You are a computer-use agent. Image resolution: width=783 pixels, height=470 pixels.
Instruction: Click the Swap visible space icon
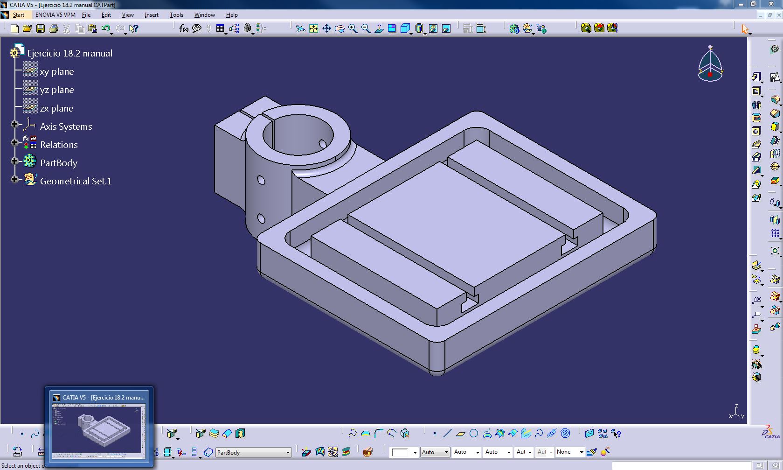click(446, 29)
